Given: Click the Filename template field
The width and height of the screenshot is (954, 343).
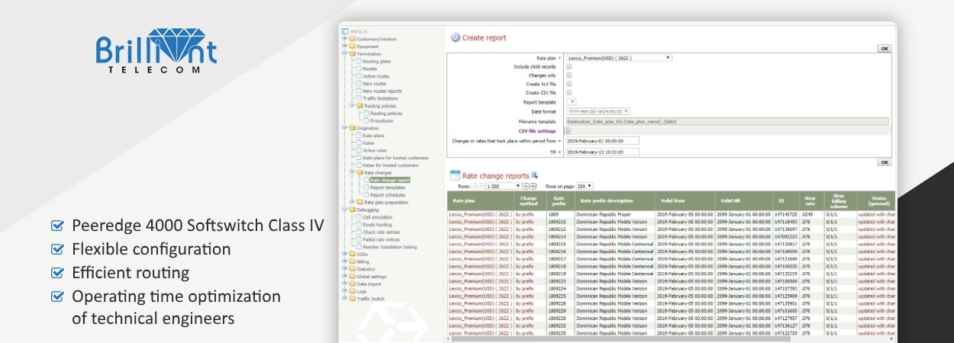Looking at the screenshot, I should pos(727,121).
